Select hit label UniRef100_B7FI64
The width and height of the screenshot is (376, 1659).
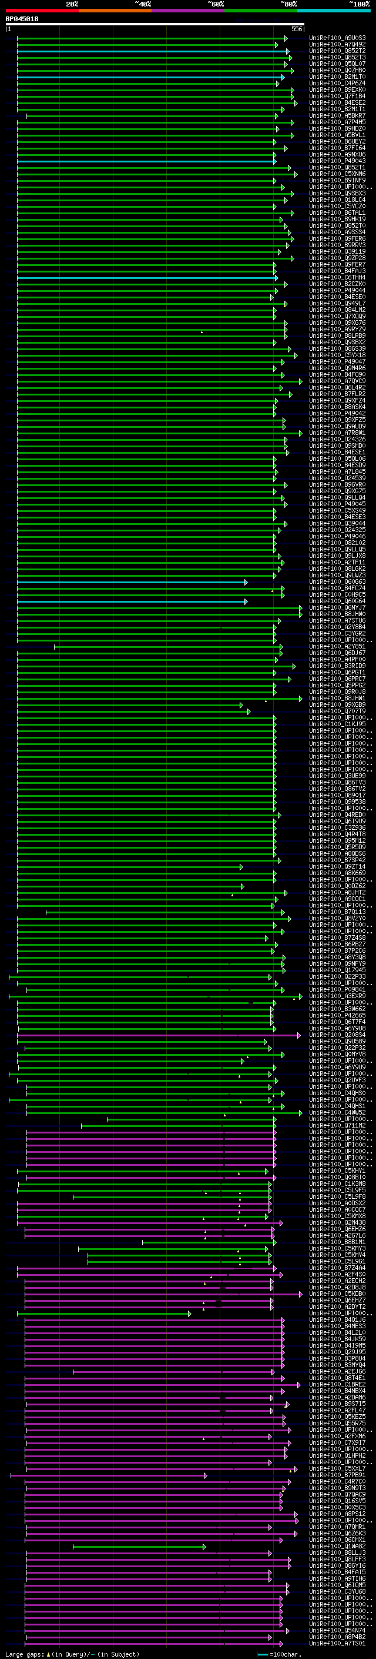point(337,148)
